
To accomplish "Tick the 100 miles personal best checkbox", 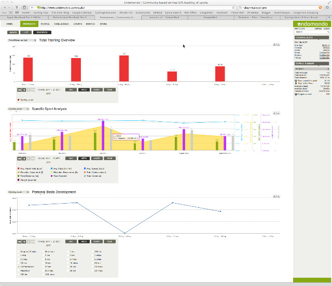I will click(x=44, y=275).
